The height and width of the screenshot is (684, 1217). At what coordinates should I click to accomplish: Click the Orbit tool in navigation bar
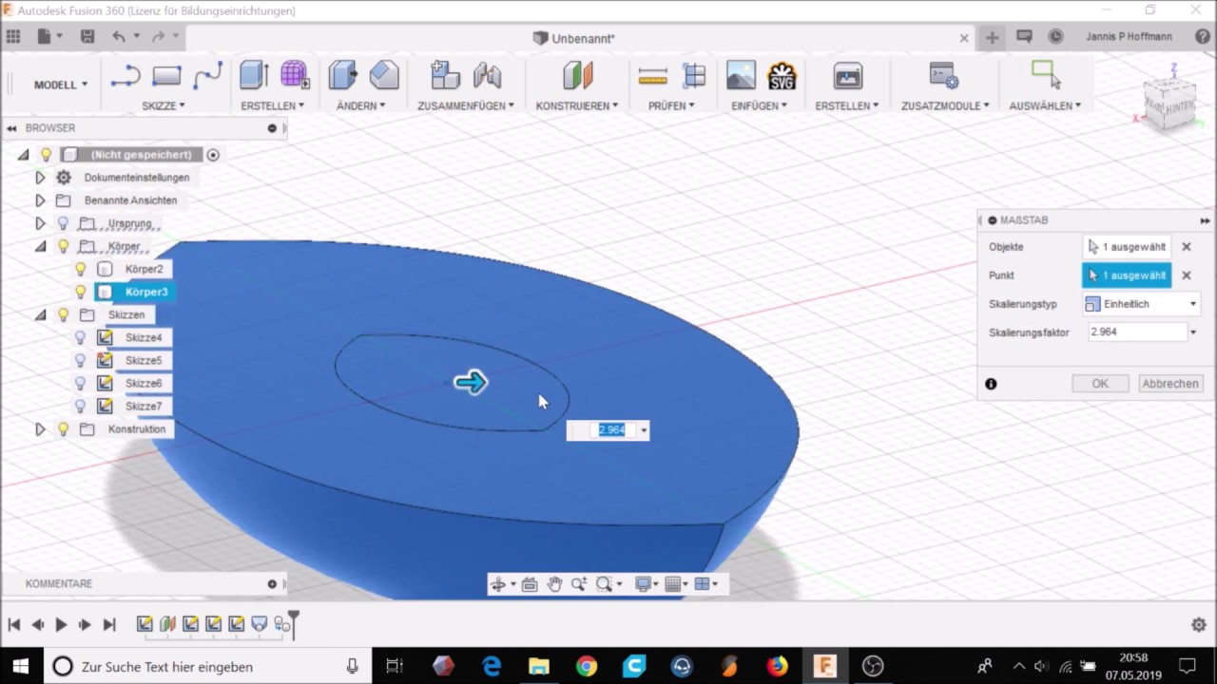497,584
